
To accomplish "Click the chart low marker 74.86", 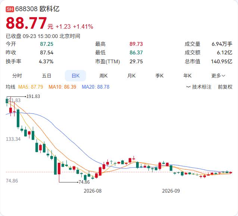I will point(84,182).
